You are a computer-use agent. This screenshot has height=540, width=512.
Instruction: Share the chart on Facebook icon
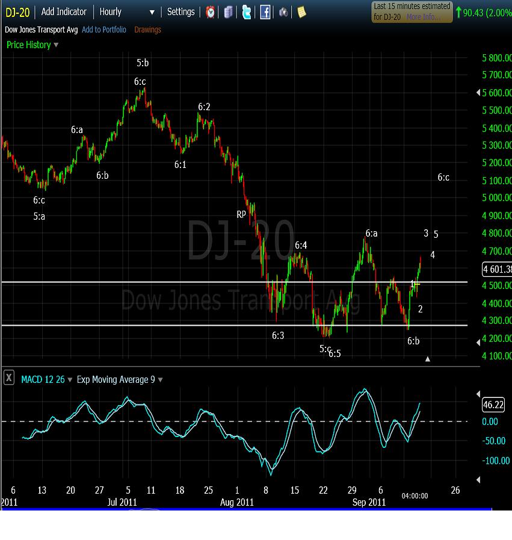[265, 13]
